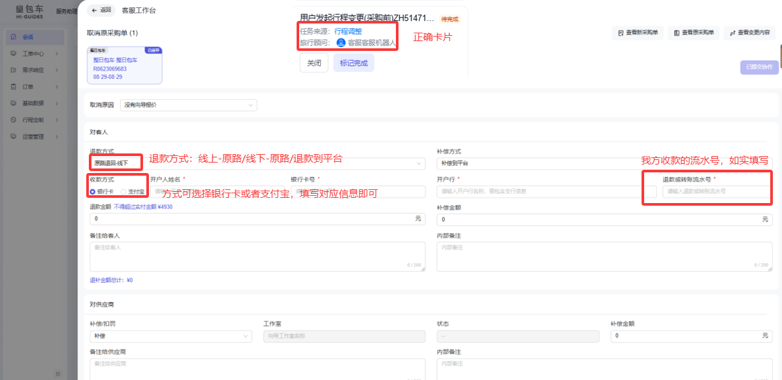
Task: Click 查看新采购单 button
Action: click(x=638, y=33)
